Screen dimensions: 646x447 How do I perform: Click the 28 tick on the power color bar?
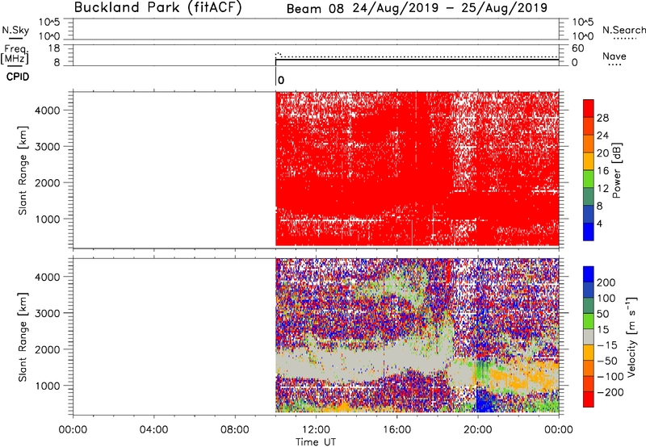pos(602,118)
